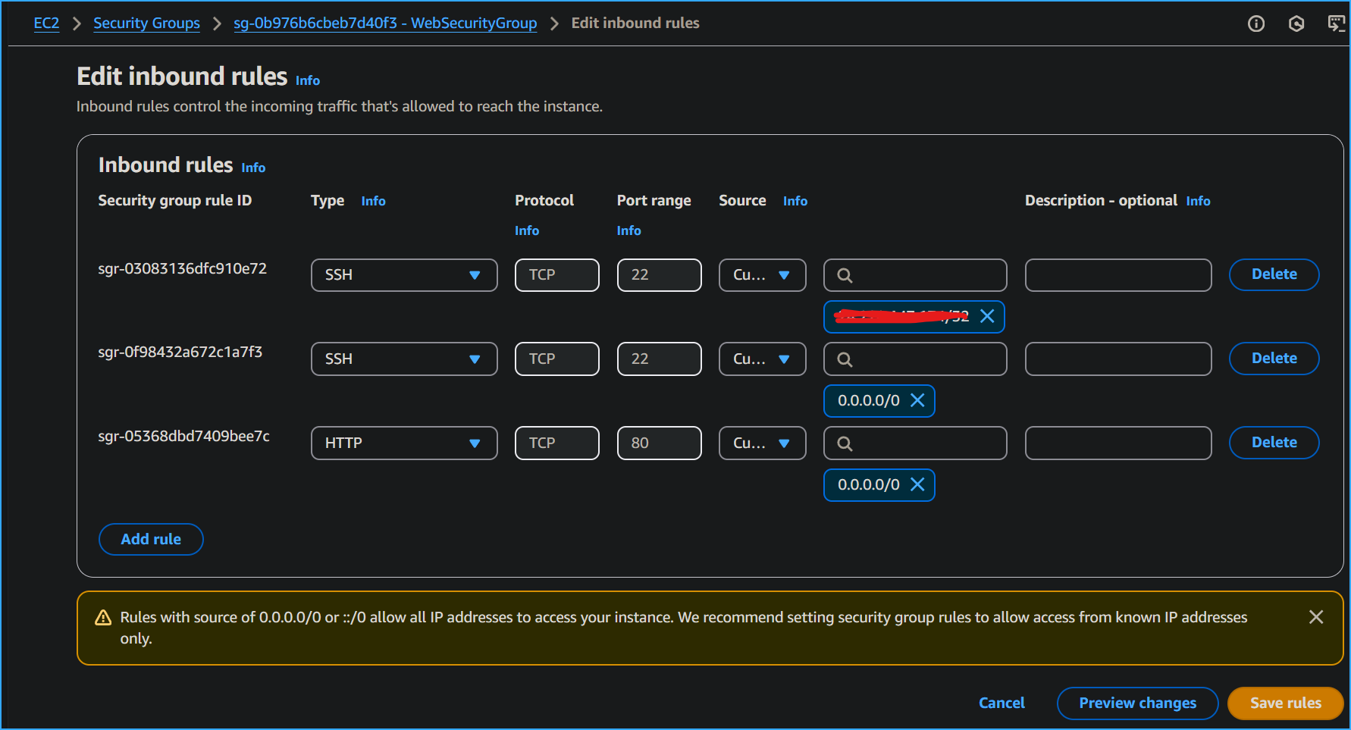This screenshot has width=1351, height=730.
Task: Open the Info panel icon in the top bar
Action: pyautogui.click(x=1256, y=23)
